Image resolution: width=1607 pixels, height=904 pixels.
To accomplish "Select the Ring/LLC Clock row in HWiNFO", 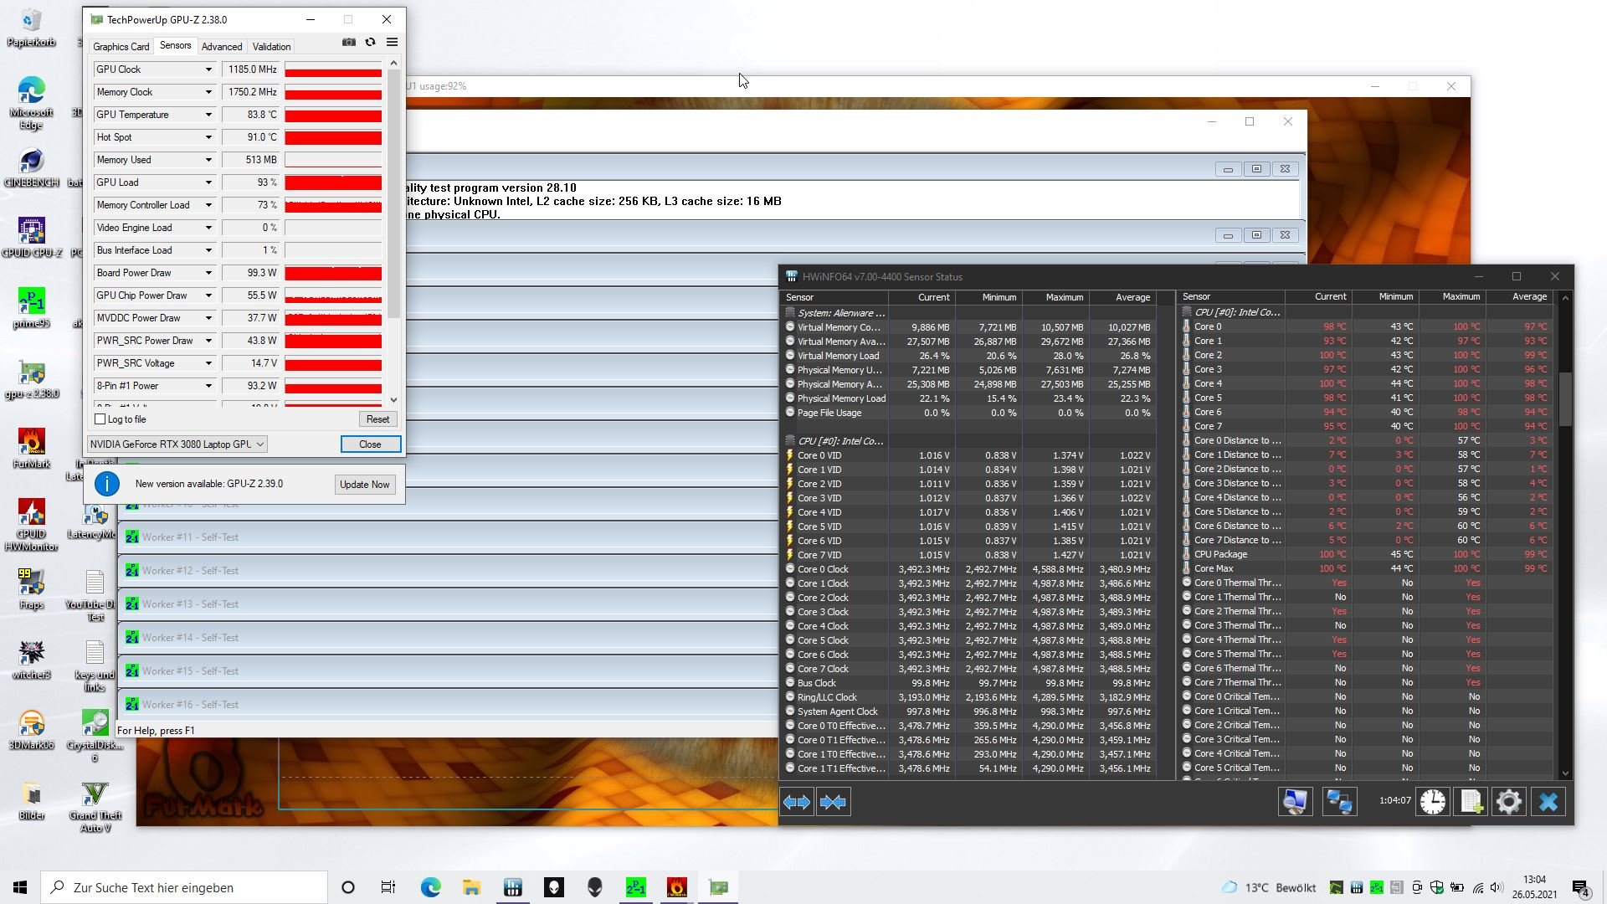I will coord(968,697).
